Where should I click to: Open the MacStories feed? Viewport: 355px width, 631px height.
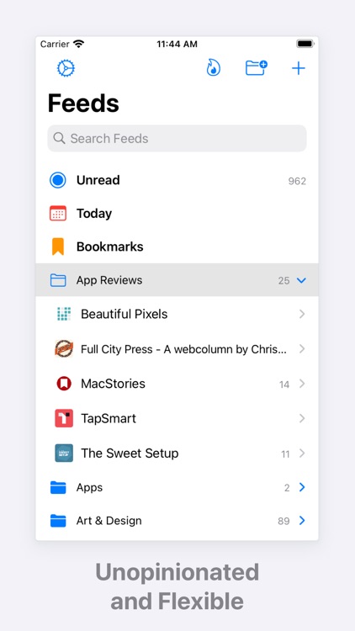click(177, 384)
